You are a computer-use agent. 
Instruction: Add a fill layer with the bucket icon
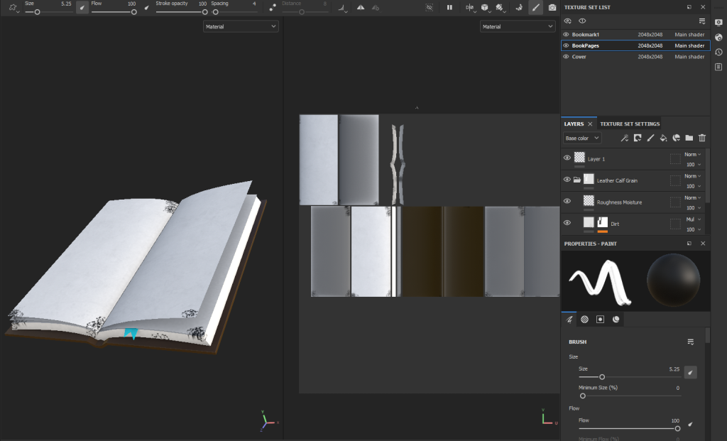pos(663,138)
